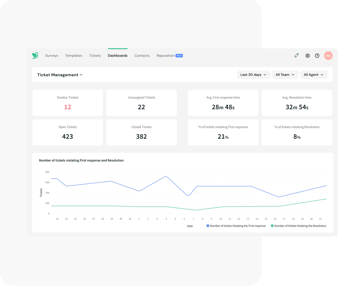Open the rocket launch icon
The width and height of the screenshot is (338, 286).
coord(296,56)
